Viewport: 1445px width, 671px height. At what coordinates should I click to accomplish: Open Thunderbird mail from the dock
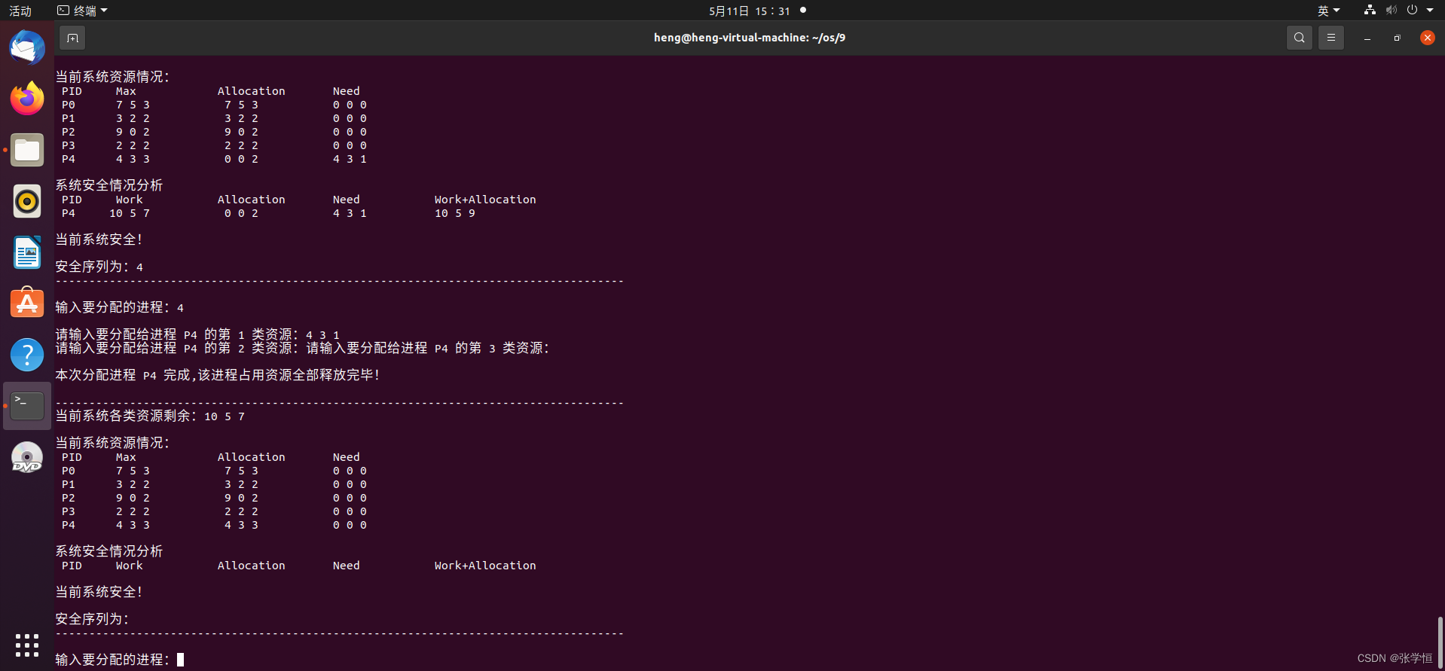pos(27,47)
